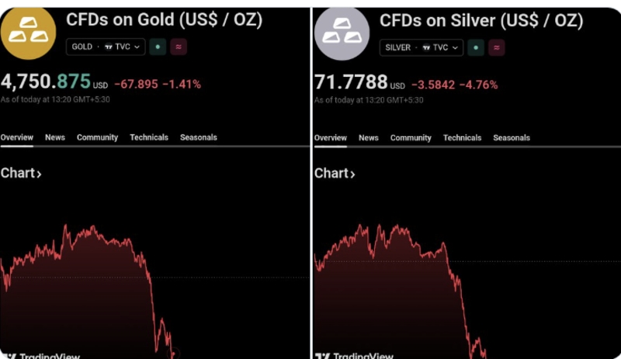
Task: Go to the Silver Seasonals tab
Action: (512, 138)
